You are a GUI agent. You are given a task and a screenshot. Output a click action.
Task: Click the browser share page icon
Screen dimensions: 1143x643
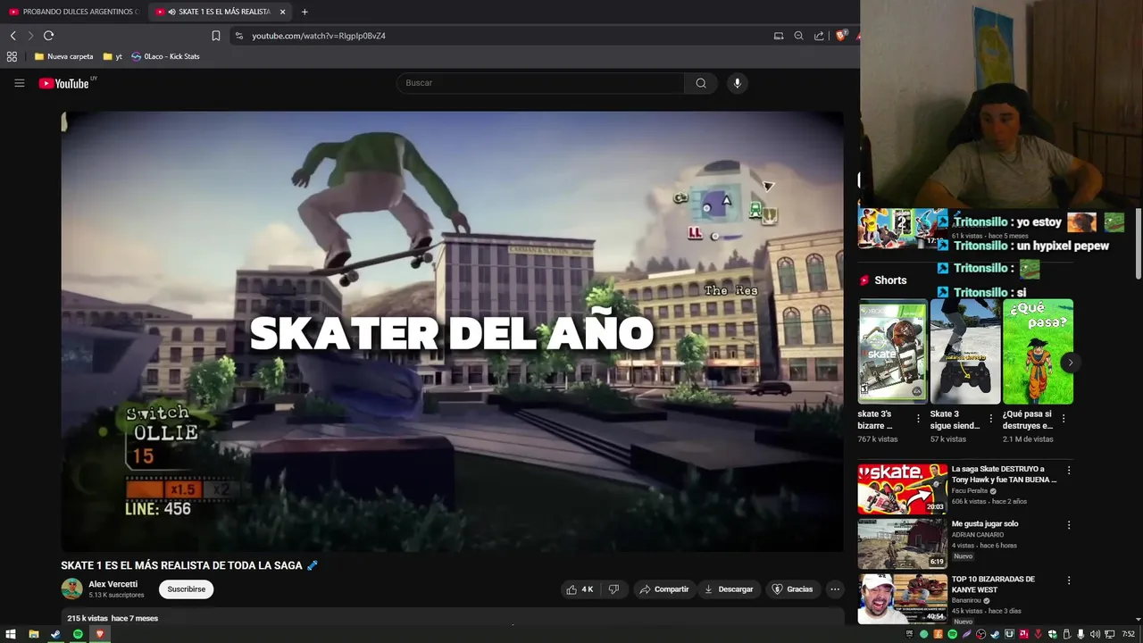point(819,36)
